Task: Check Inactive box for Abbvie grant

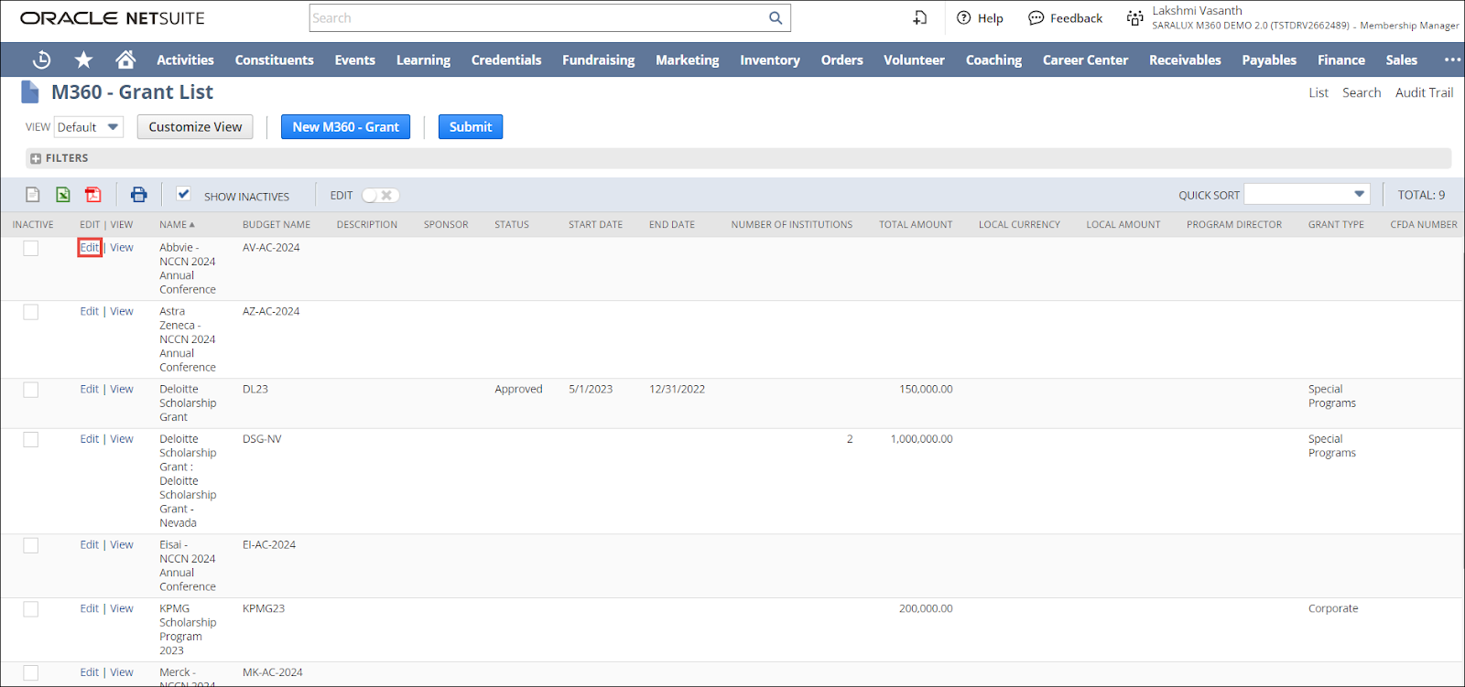Action: point(31,249)
